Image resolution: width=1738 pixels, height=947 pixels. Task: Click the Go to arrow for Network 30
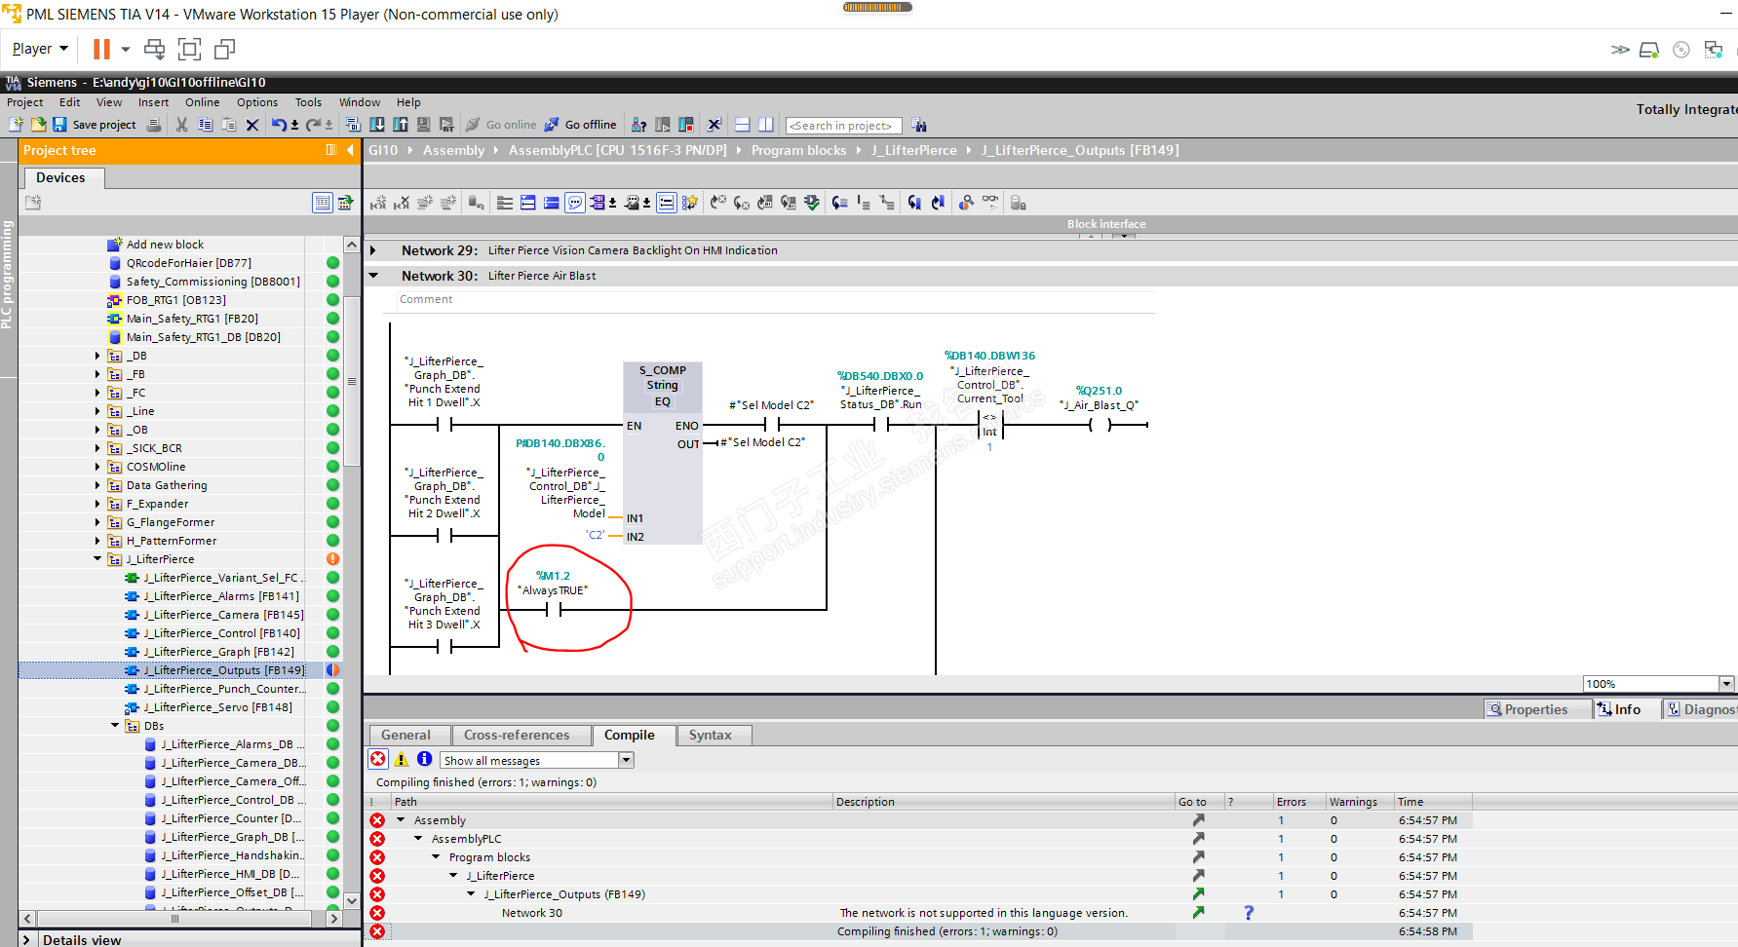click(x=1198, y=913)
